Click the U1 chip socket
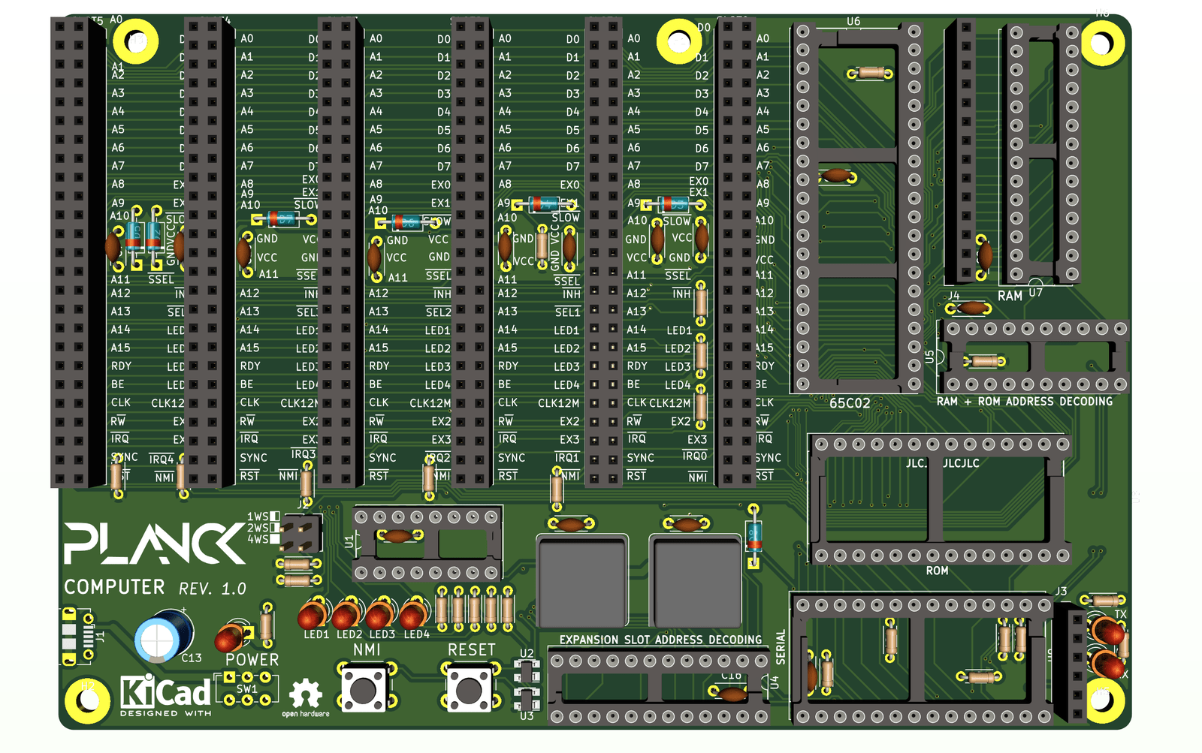The image size is (1202, 753). pyautogui.click(x=426, y=544)
